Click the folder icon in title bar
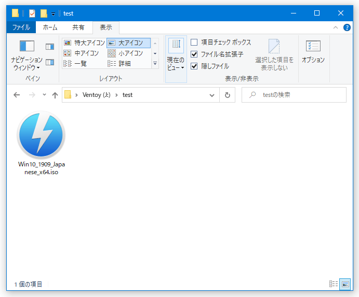The height and width of the screenshot is (297, 359). [15, 13]
